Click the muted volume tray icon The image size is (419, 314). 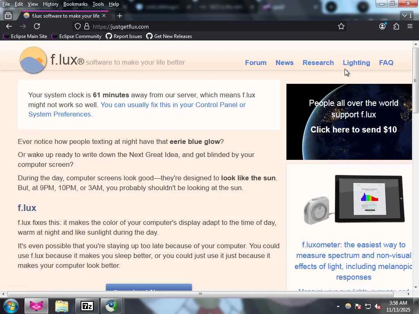coord(378,306)
